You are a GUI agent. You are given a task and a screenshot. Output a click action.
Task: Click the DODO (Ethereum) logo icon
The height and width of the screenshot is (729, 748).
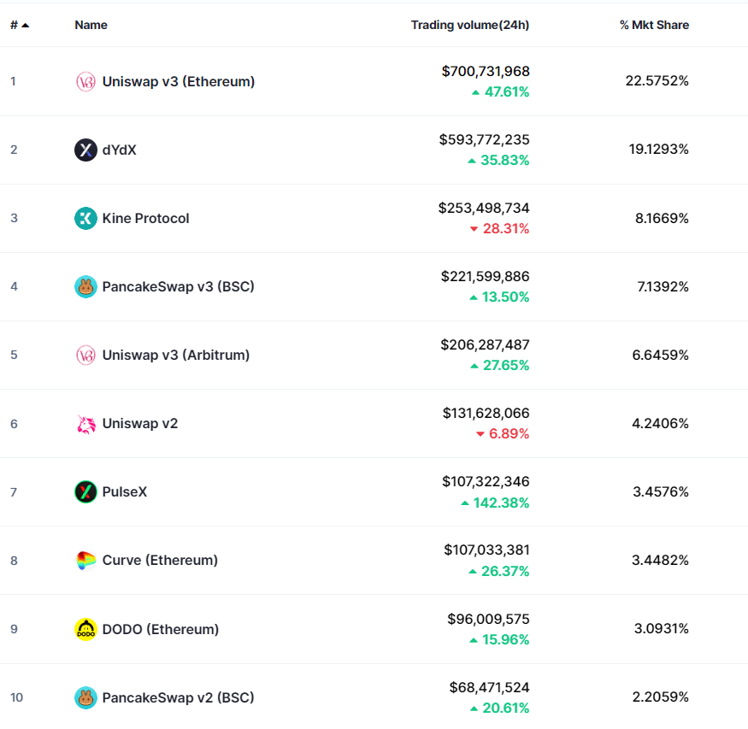point(85,629)
